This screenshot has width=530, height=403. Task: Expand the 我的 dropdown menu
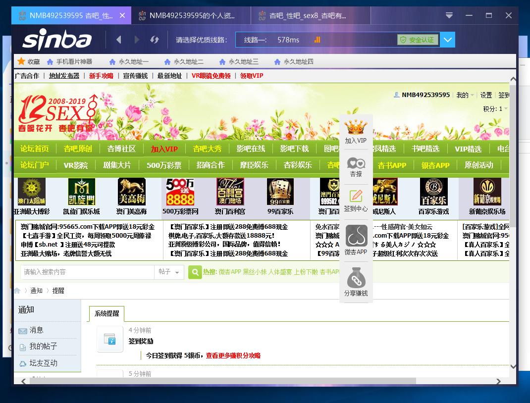click(x=465, y=95)
